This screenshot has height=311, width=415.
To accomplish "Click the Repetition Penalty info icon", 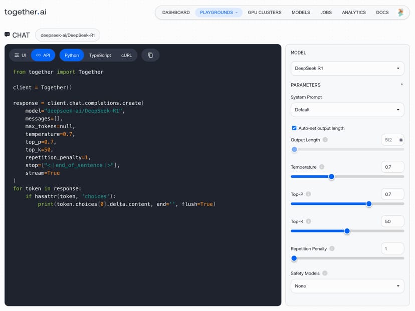I will tap(332, 249).
